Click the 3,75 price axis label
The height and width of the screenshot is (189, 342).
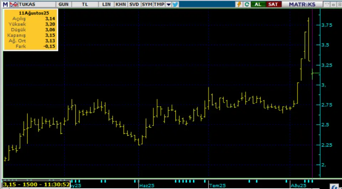[327, 25]
